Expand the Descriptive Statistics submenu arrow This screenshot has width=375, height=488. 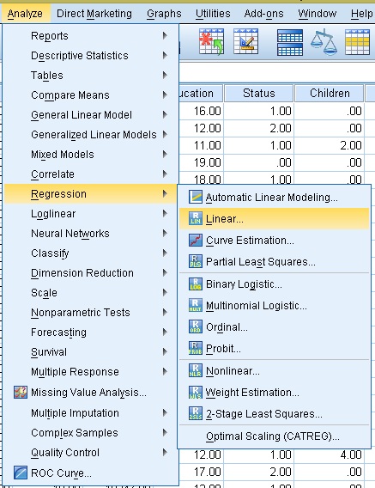(165, 55)
